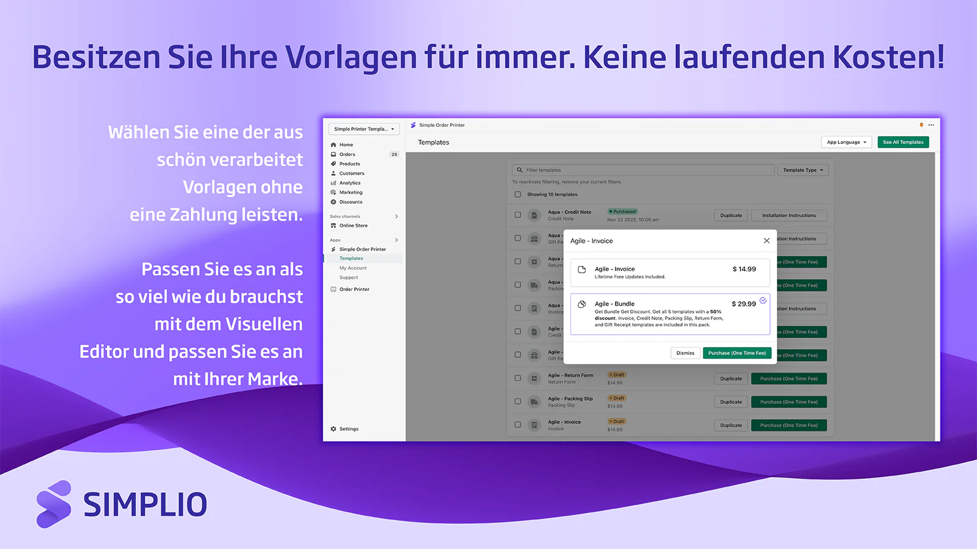Open Support in the sidebar
The height and width of the screenshot is (549, 977).
coord(349,278)
